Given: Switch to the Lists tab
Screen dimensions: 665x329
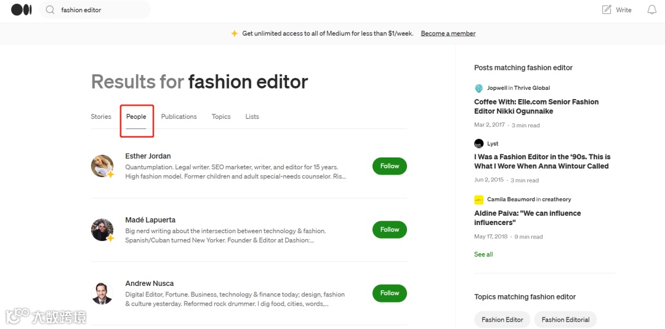Looking at the screenshot, I should click(252, 117).
